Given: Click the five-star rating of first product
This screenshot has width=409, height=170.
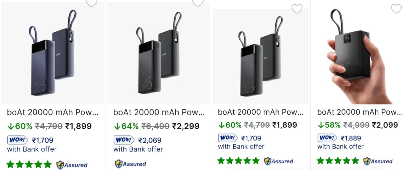Looking at the screenshot, I should pos(29,165).
